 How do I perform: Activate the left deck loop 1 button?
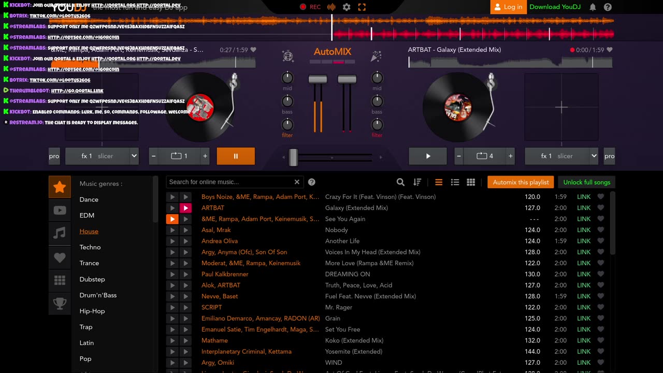point(179,156)
